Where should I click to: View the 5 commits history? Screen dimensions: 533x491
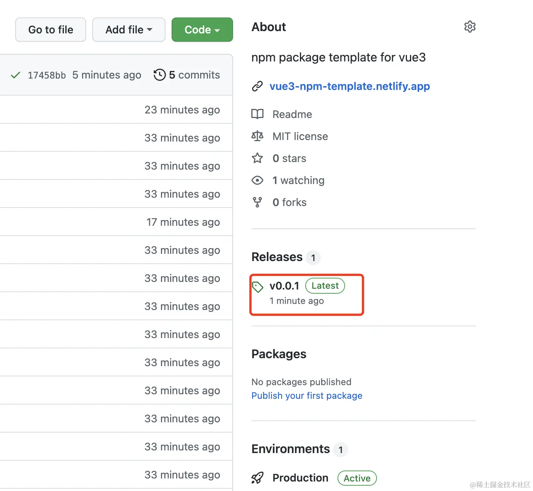click(194, 75)
